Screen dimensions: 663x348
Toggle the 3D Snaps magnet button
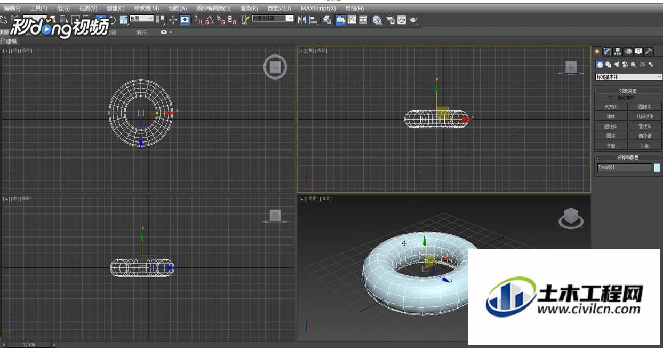coord(198,20)
